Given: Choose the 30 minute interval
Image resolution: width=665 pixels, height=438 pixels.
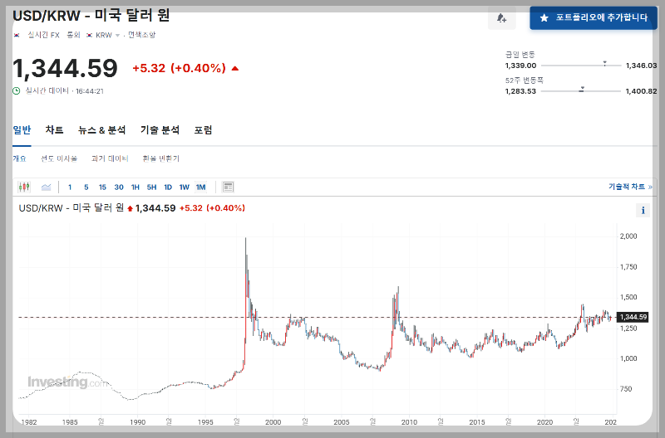Looking at the screenshot, I should [119, 187].
